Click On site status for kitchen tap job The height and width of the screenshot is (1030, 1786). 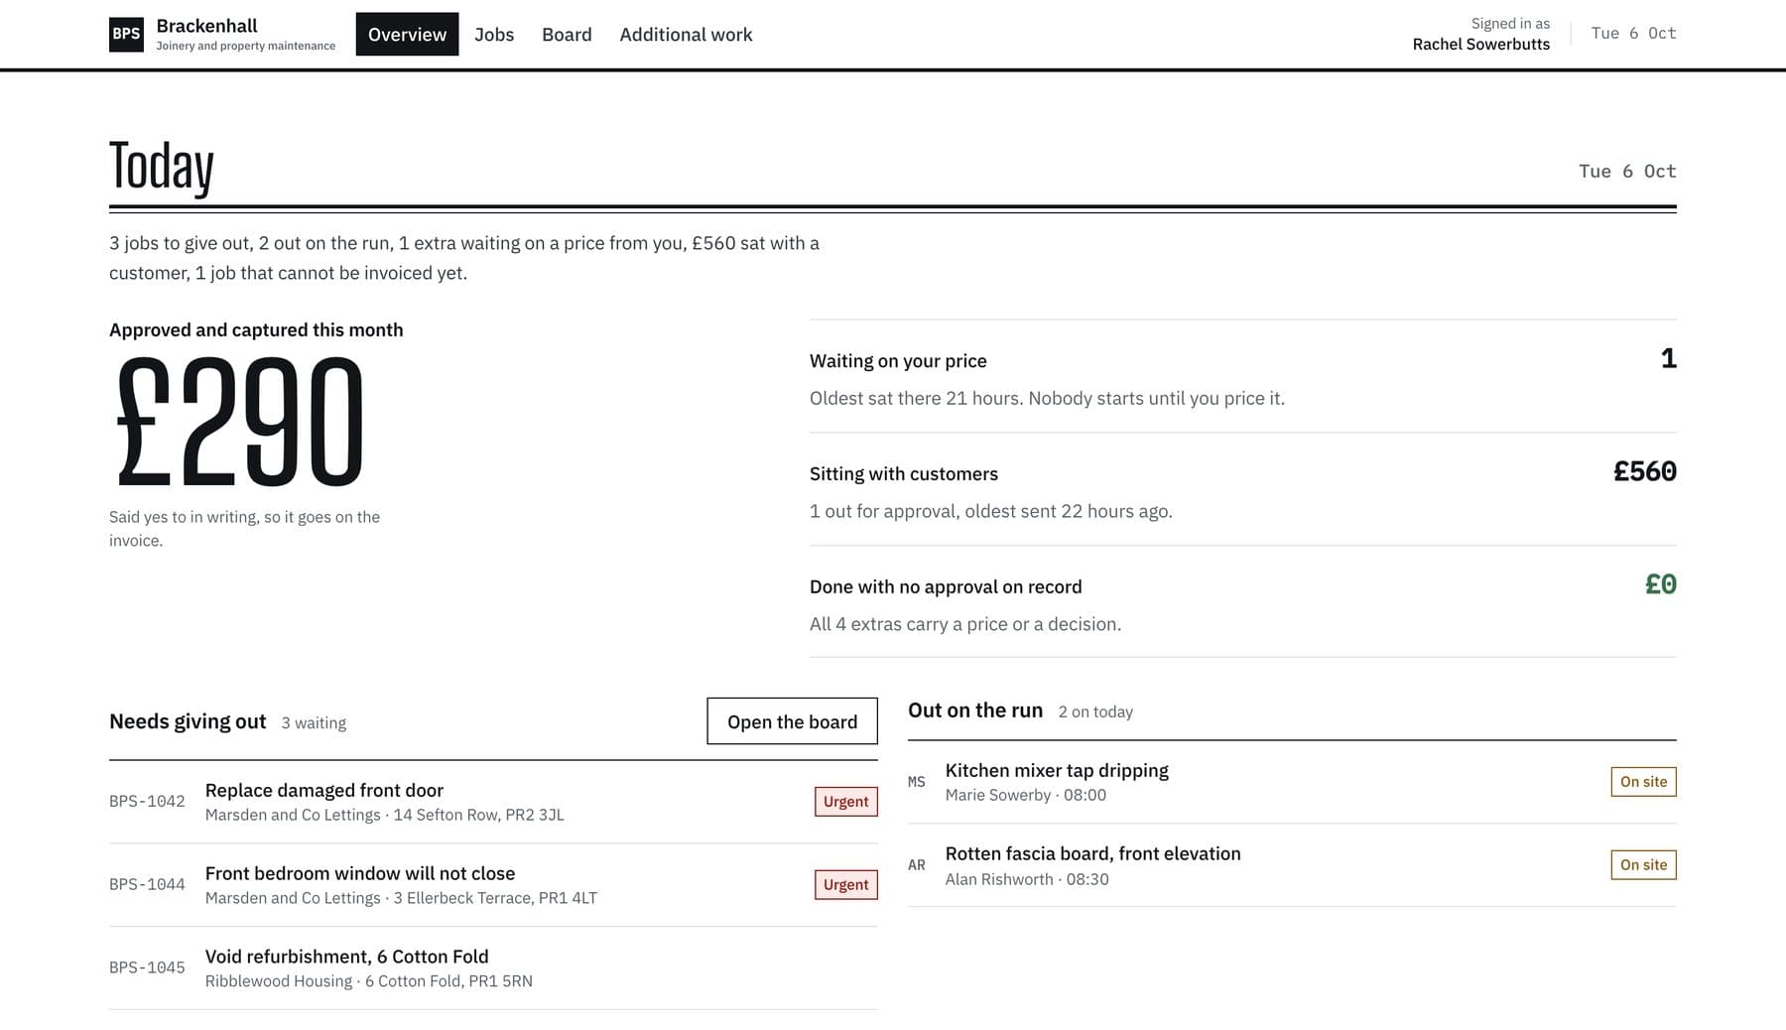pyautogui.click(x=1643, y=782)
